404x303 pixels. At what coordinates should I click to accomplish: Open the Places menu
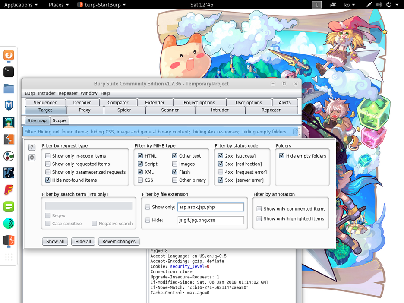(x=59, y=5)
